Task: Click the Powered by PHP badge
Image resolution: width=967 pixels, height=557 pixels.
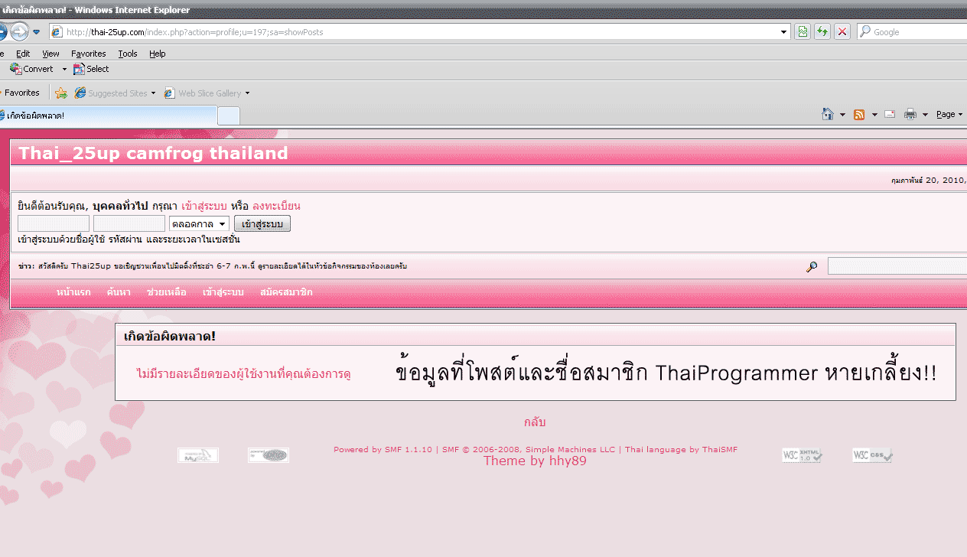Action: coord(269,455)
